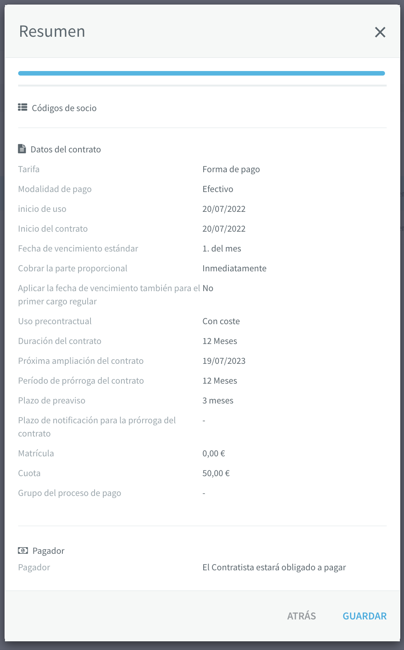Screen dimensions: 404x650
Task: Select the Datos del contrato heading
Action: (x=66, y=149)
